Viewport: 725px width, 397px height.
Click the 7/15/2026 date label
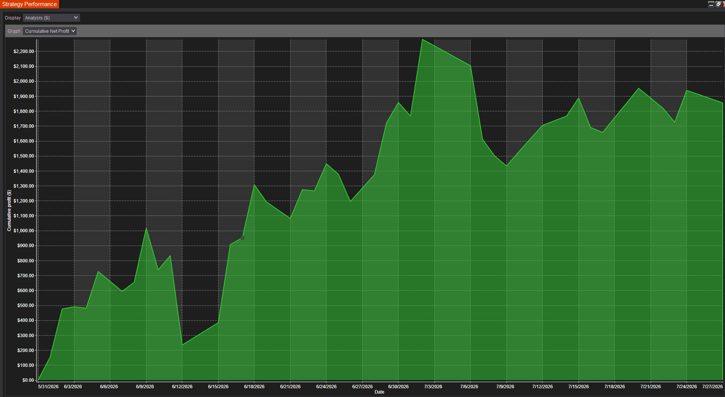579,387
